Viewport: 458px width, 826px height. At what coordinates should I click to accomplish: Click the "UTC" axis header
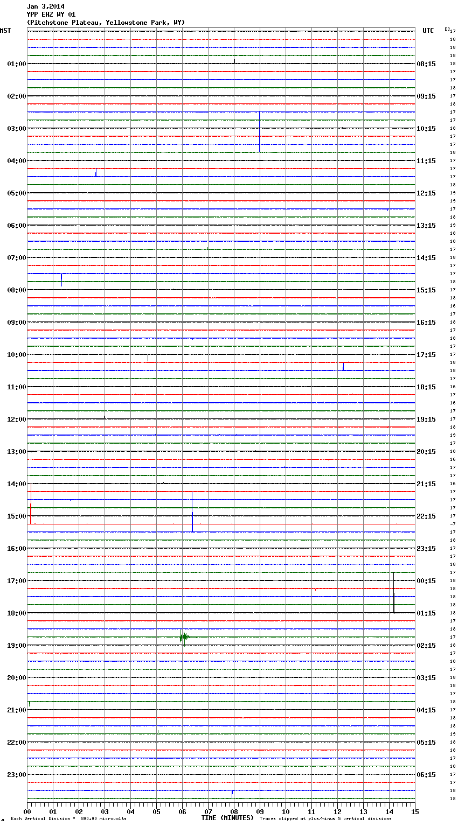(x=428, y=31)
